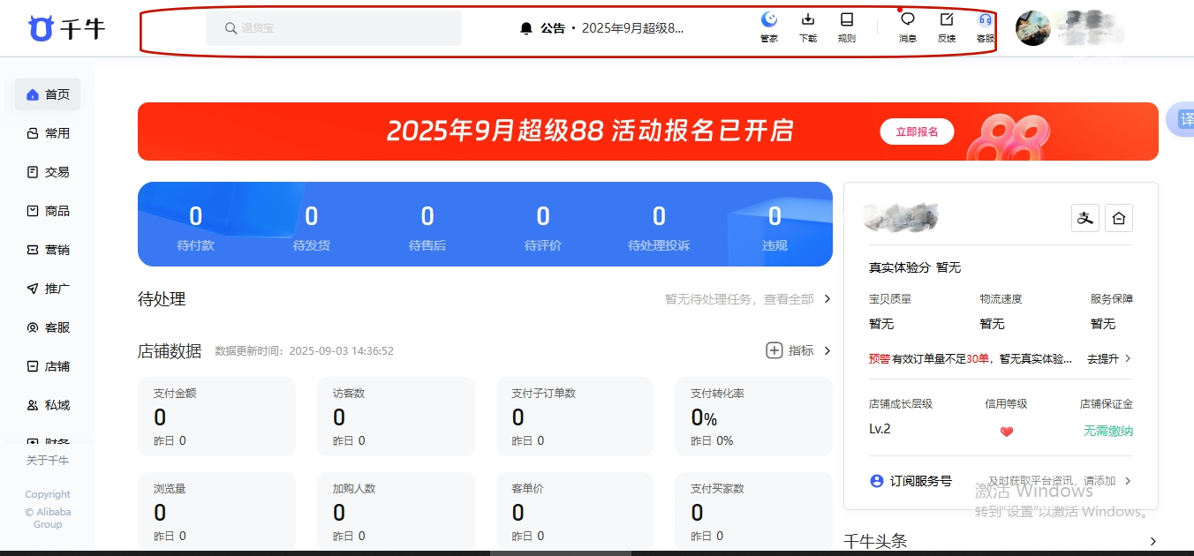Click the 指标 plus icon
The image size is (1194, 556).
[x=774, y=350]
